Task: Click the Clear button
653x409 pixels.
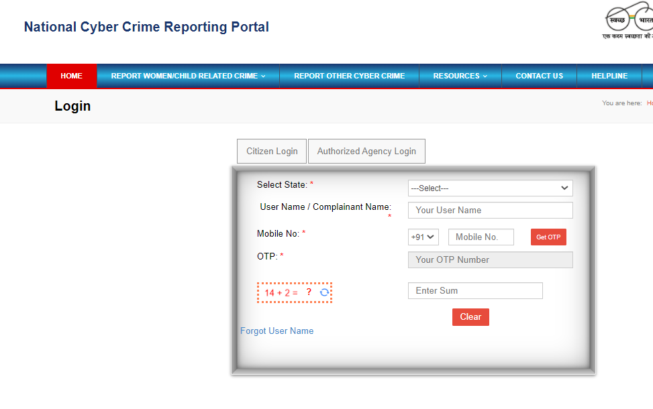Action: (x=470, y=317)
